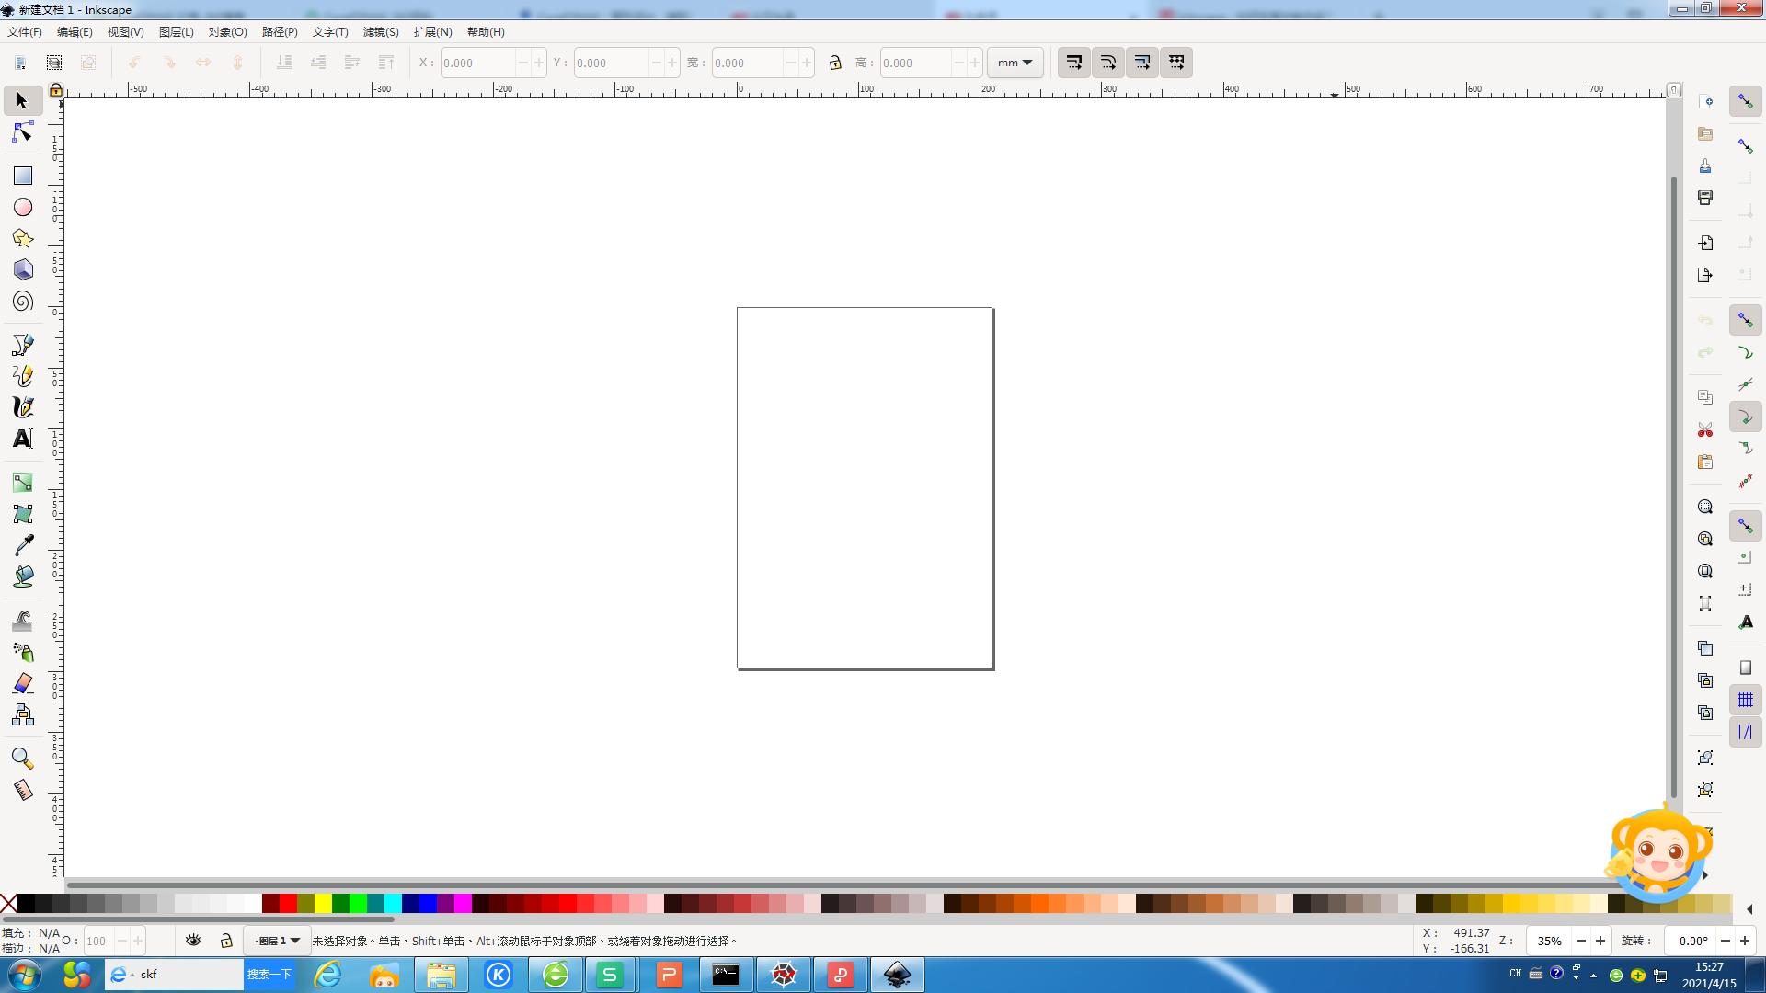This screenshot has height=993, width=1766.
Task: Open the 文字(T) menu
Action: click(330, 31)
